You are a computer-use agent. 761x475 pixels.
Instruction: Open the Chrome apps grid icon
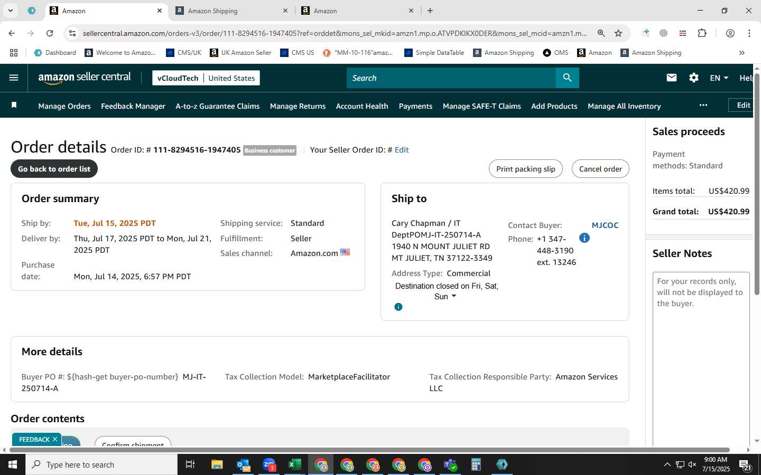pyautogui.click(x=14, y=53)
